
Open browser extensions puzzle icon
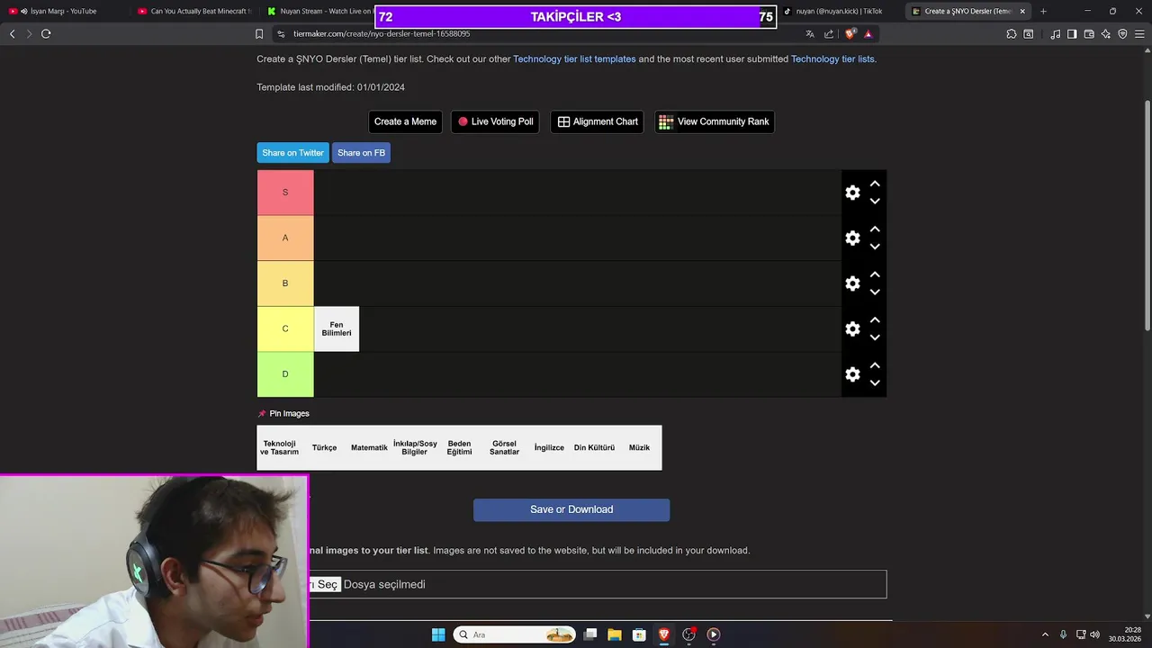click(x=1012, y=34)
